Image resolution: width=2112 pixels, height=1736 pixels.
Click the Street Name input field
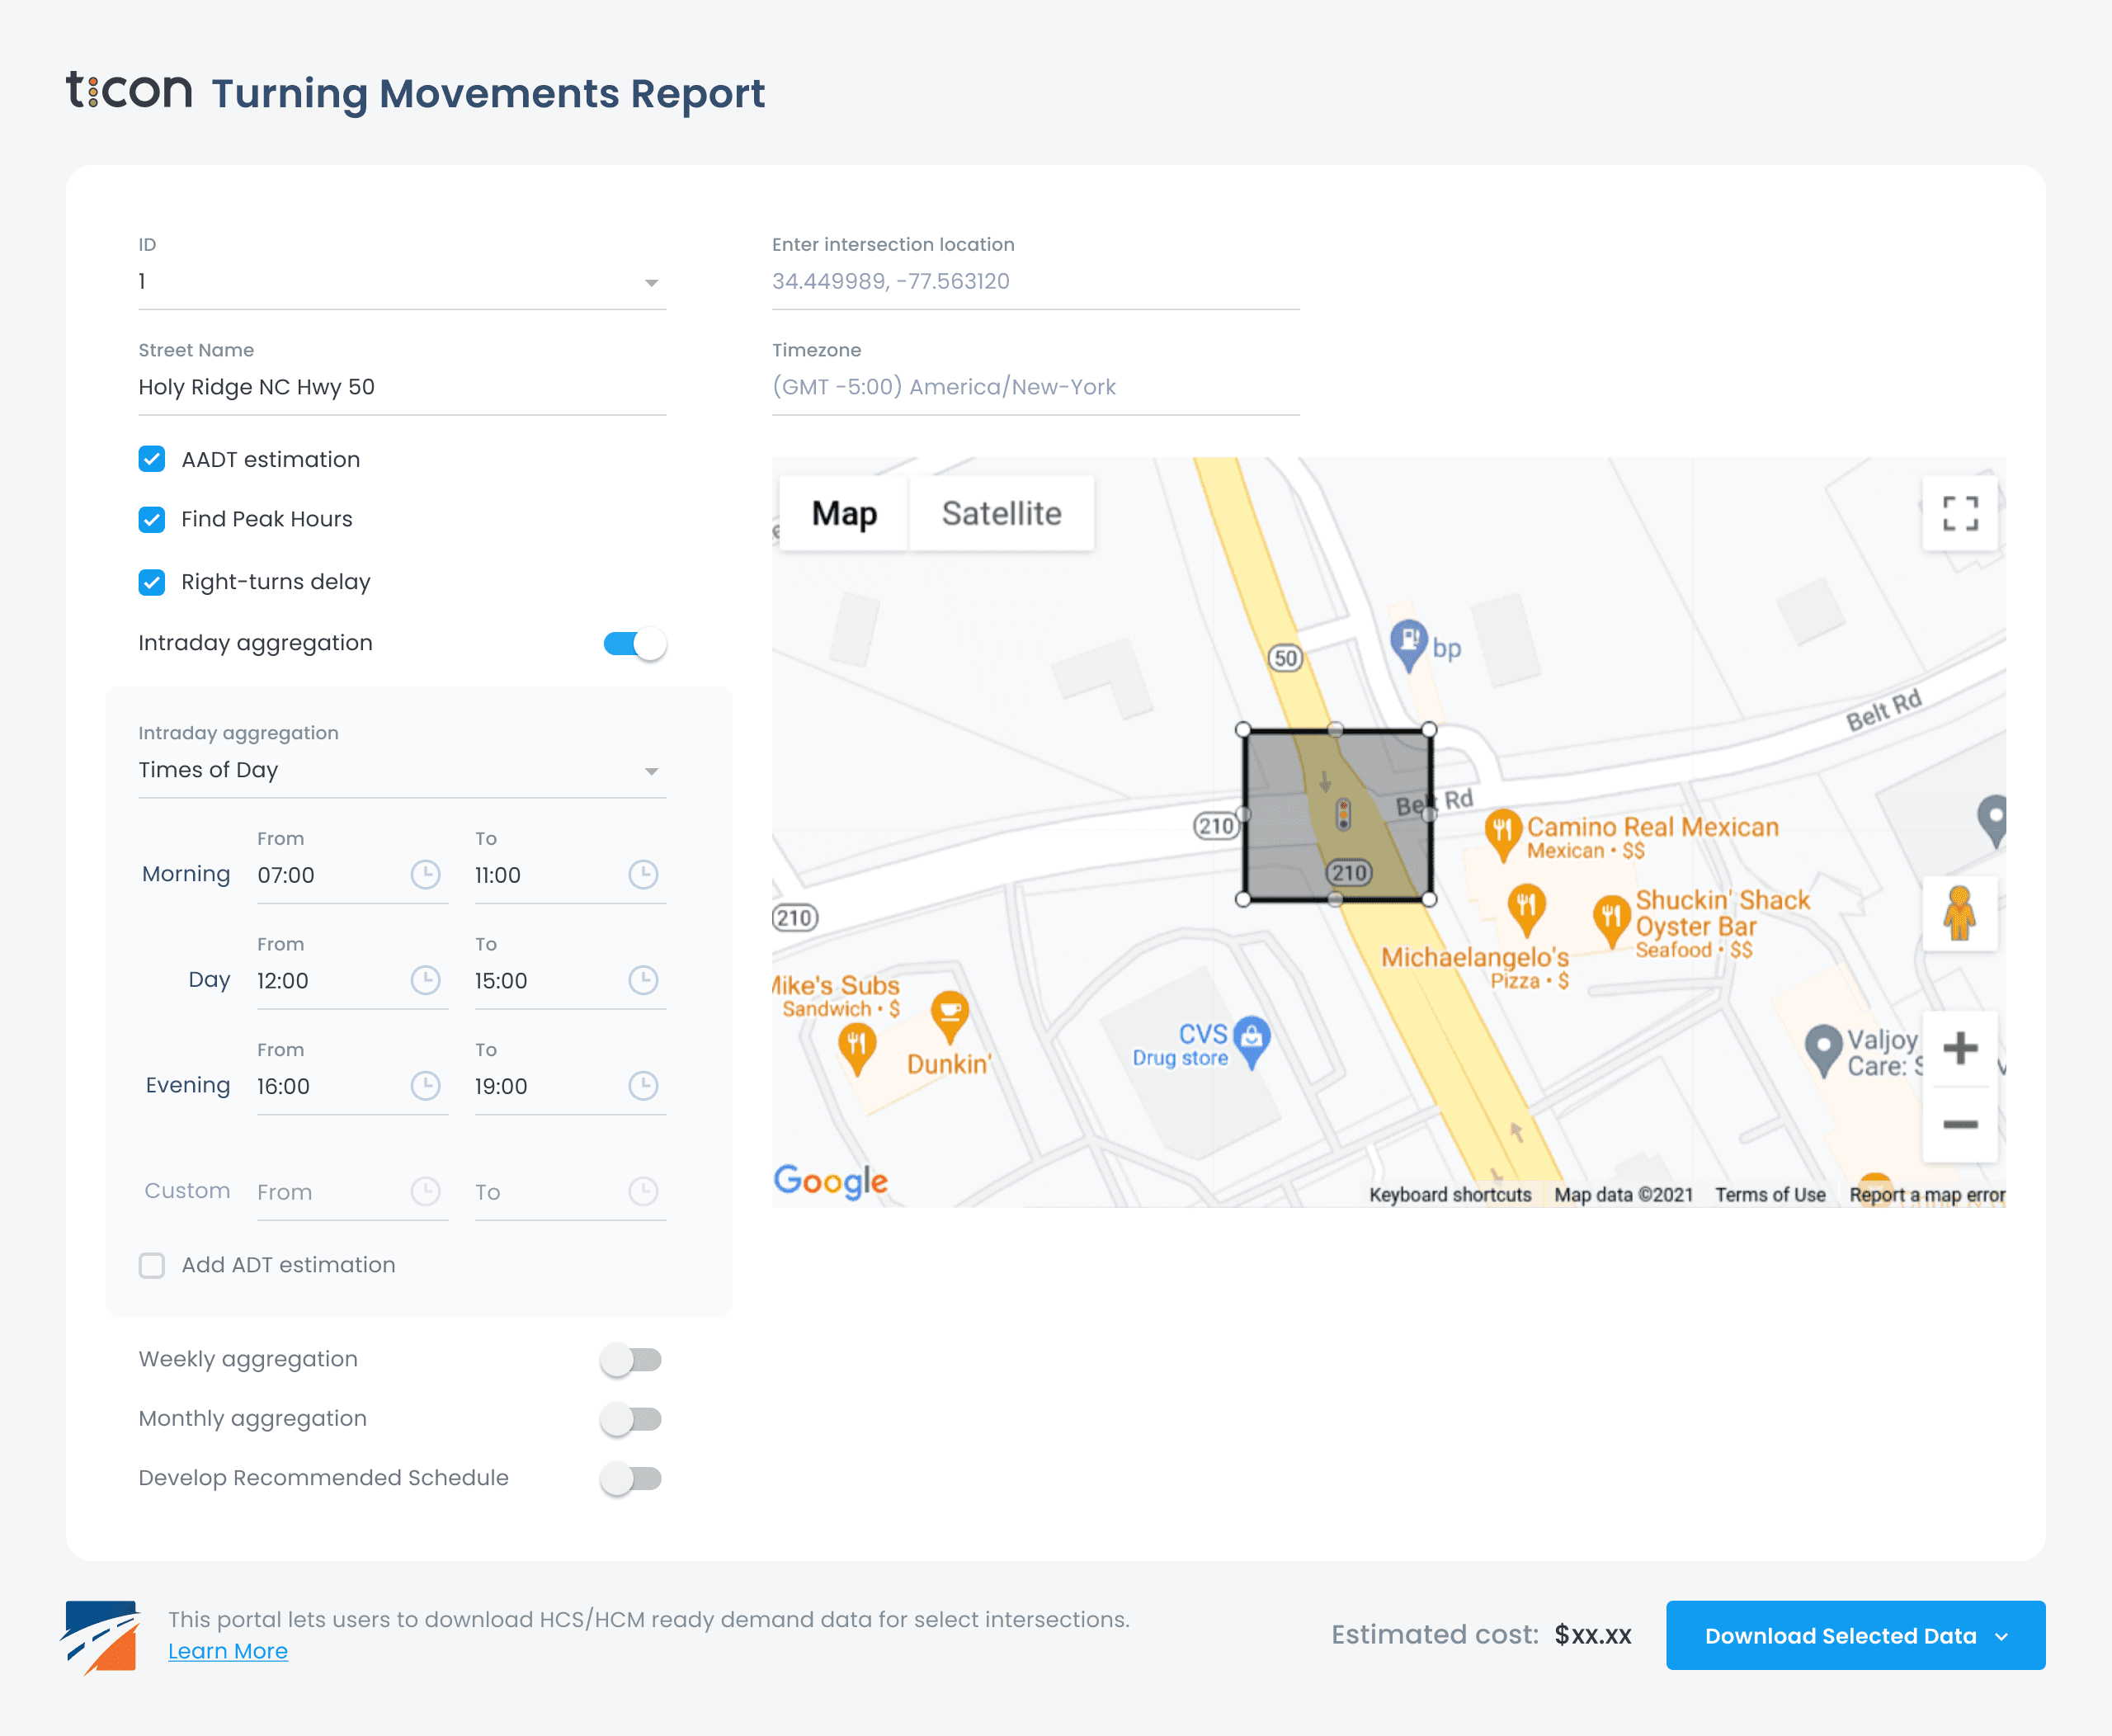tap(402, 387)
